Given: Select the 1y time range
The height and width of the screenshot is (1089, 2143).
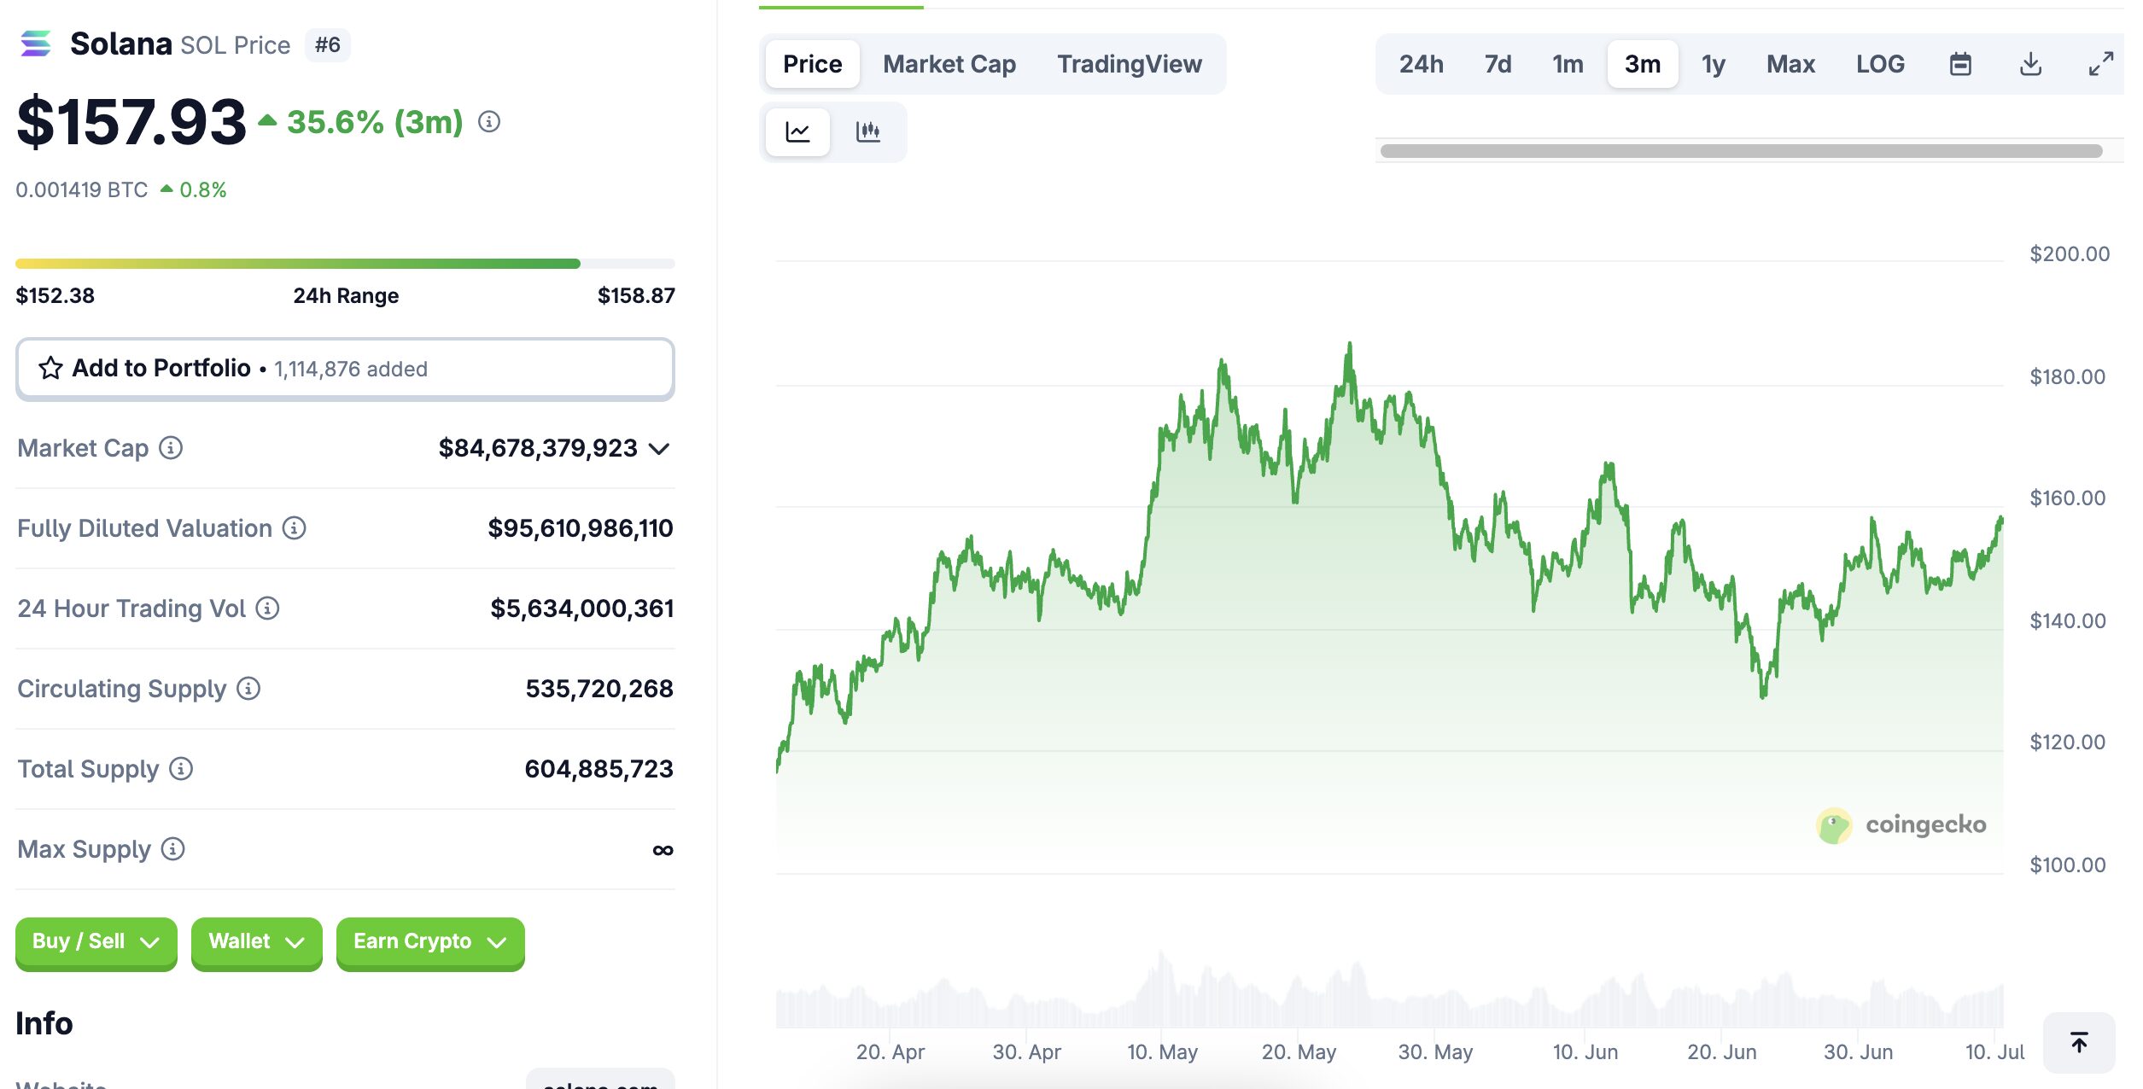Looking at the screenshot, I should (1713, 64).
